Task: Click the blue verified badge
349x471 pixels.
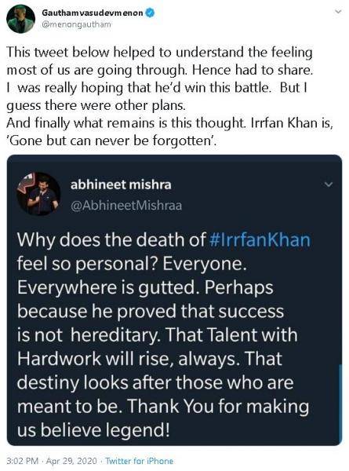Action: (150, 13)
